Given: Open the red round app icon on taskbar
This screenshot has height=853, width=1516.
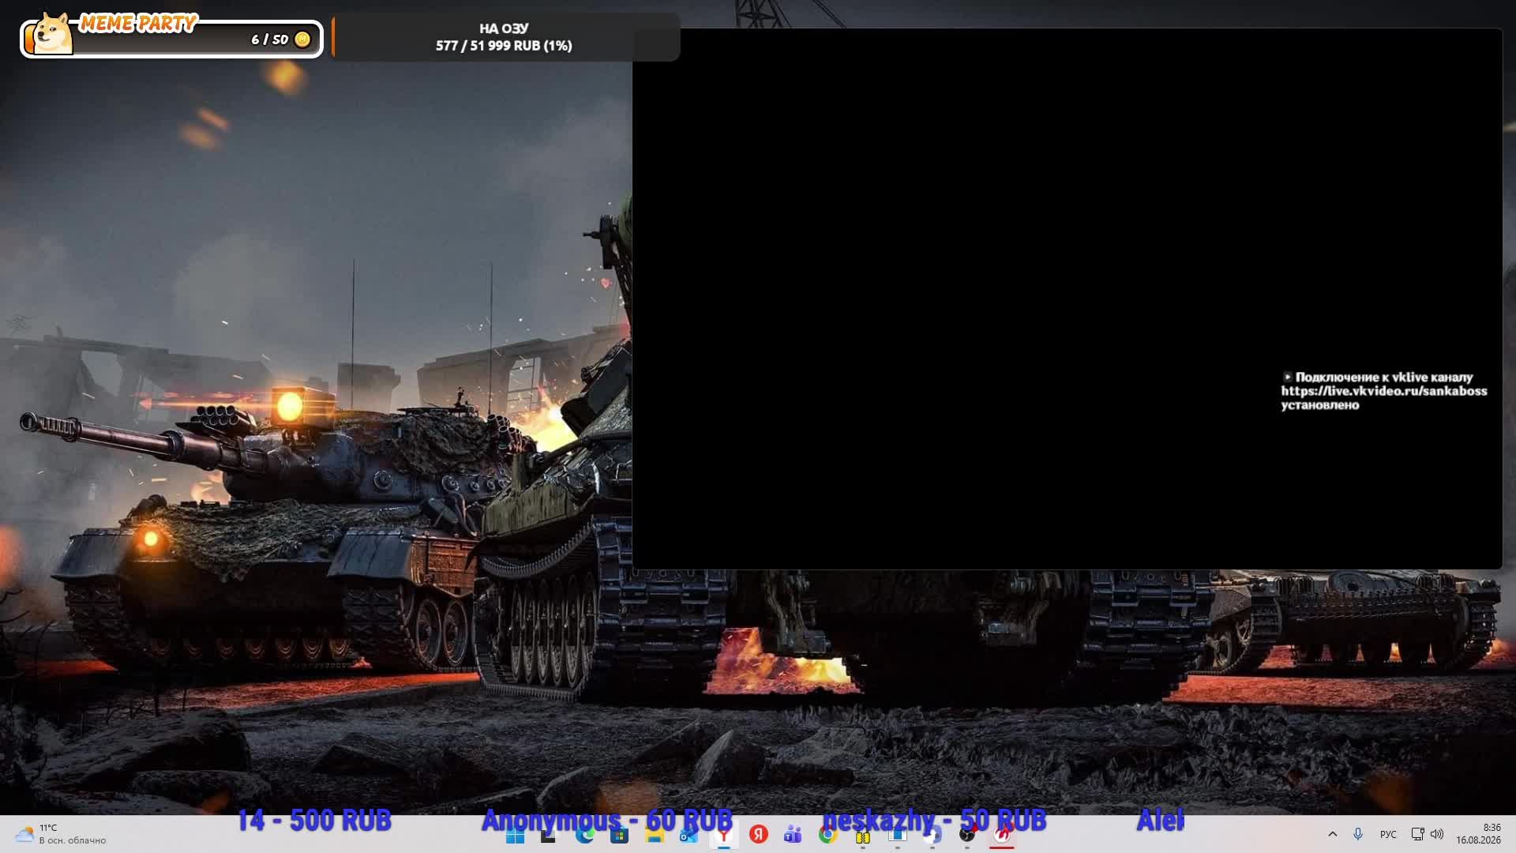Looking at the screenshot, I should [x=1001, y=835].
